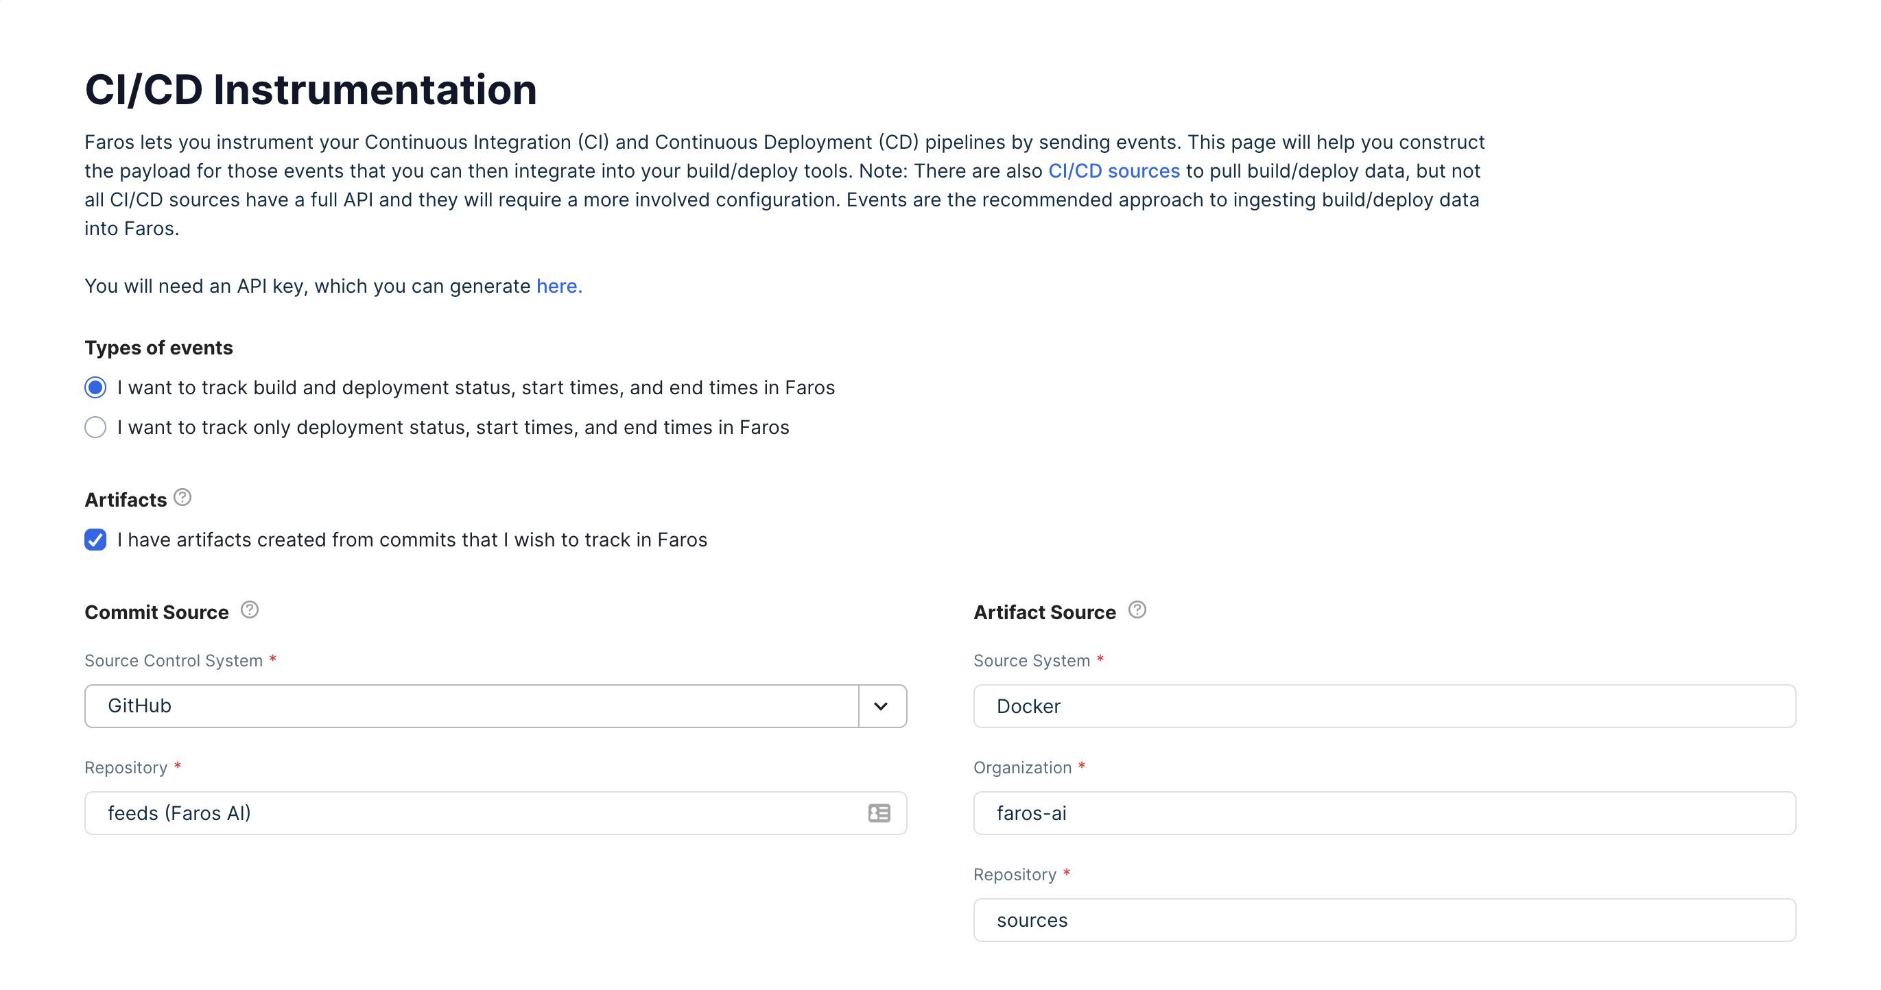The width and height of the screenshot is (1881, 990).
Task: Click the artifacts checkbox label text
Action: click(412, 540)
